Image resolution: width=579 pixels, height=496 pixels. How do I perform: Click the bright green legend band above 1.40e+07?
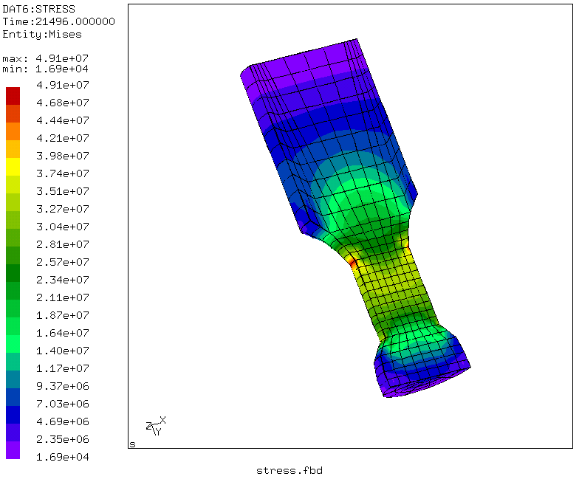(13, 344)
